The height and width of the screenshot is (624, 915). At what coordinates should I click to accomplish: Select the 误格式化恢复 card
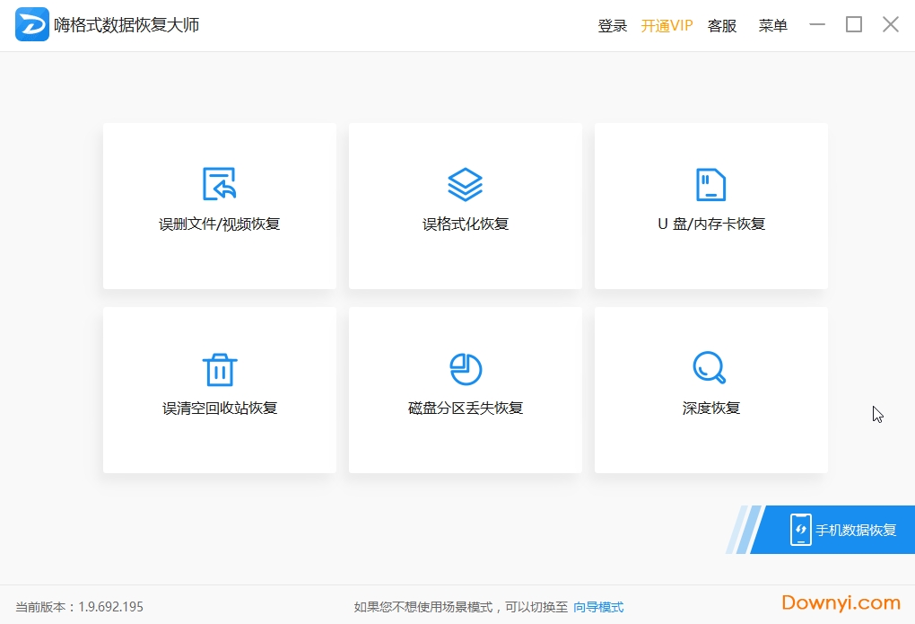click(465, 207)
